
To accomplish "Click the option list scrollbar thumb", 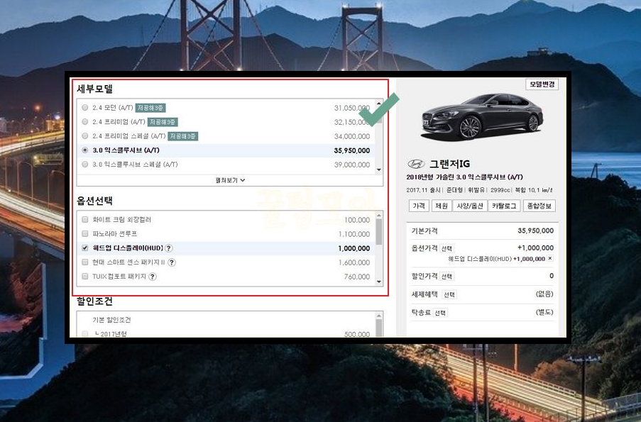I will (379, 232).
